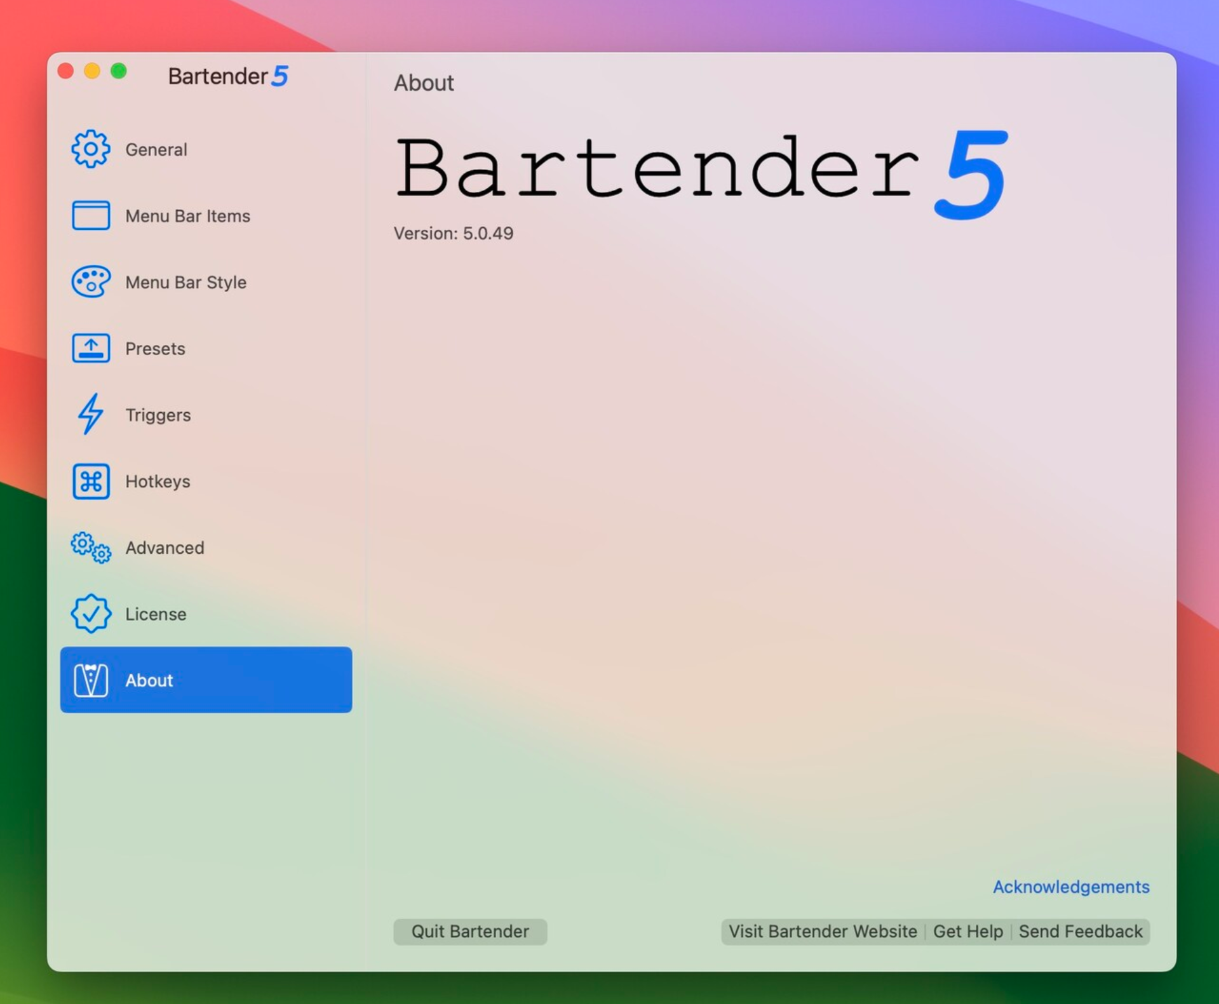
Task: Click the About tuxedo icon
Action: 91,680
